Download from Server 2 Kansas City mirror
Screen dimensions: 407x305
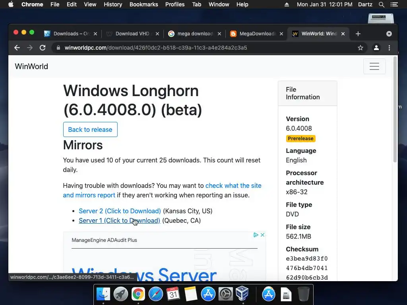[120, 211]
